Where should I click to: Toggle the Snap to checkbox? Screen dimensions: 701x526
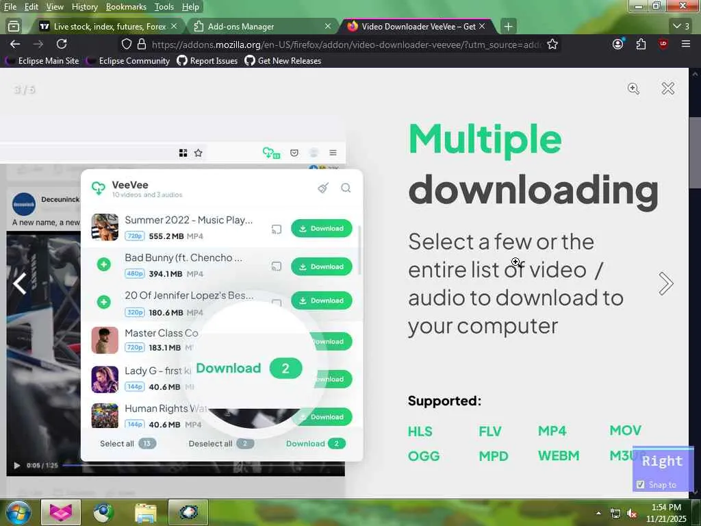click(x=640, y=484)
